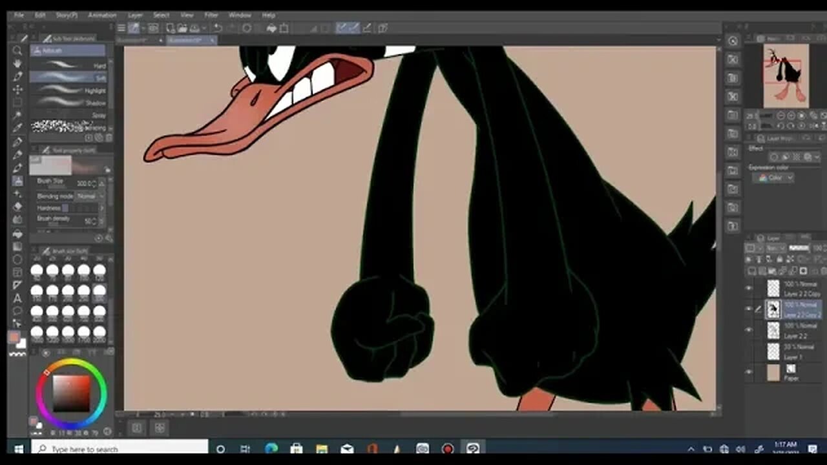This screenshot has height=465, width=827.
Task: Click the Windows search box
Action: coord(120,449)
